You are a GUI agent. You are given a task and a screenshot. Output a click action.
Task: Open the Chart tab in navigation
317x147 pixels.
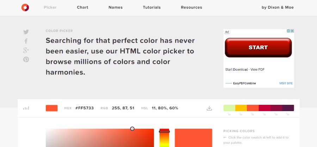(x=82, y=7)
